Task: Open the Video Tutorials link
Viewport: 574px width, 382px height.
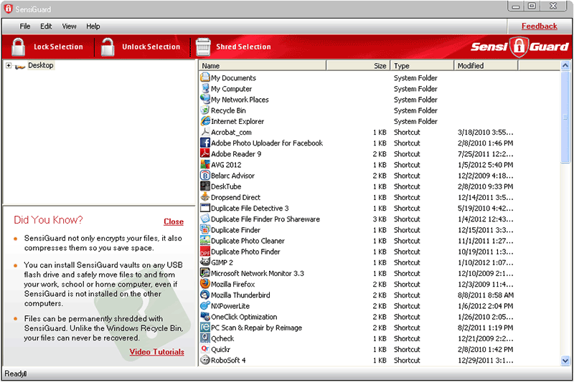Action: click(156, 352)
